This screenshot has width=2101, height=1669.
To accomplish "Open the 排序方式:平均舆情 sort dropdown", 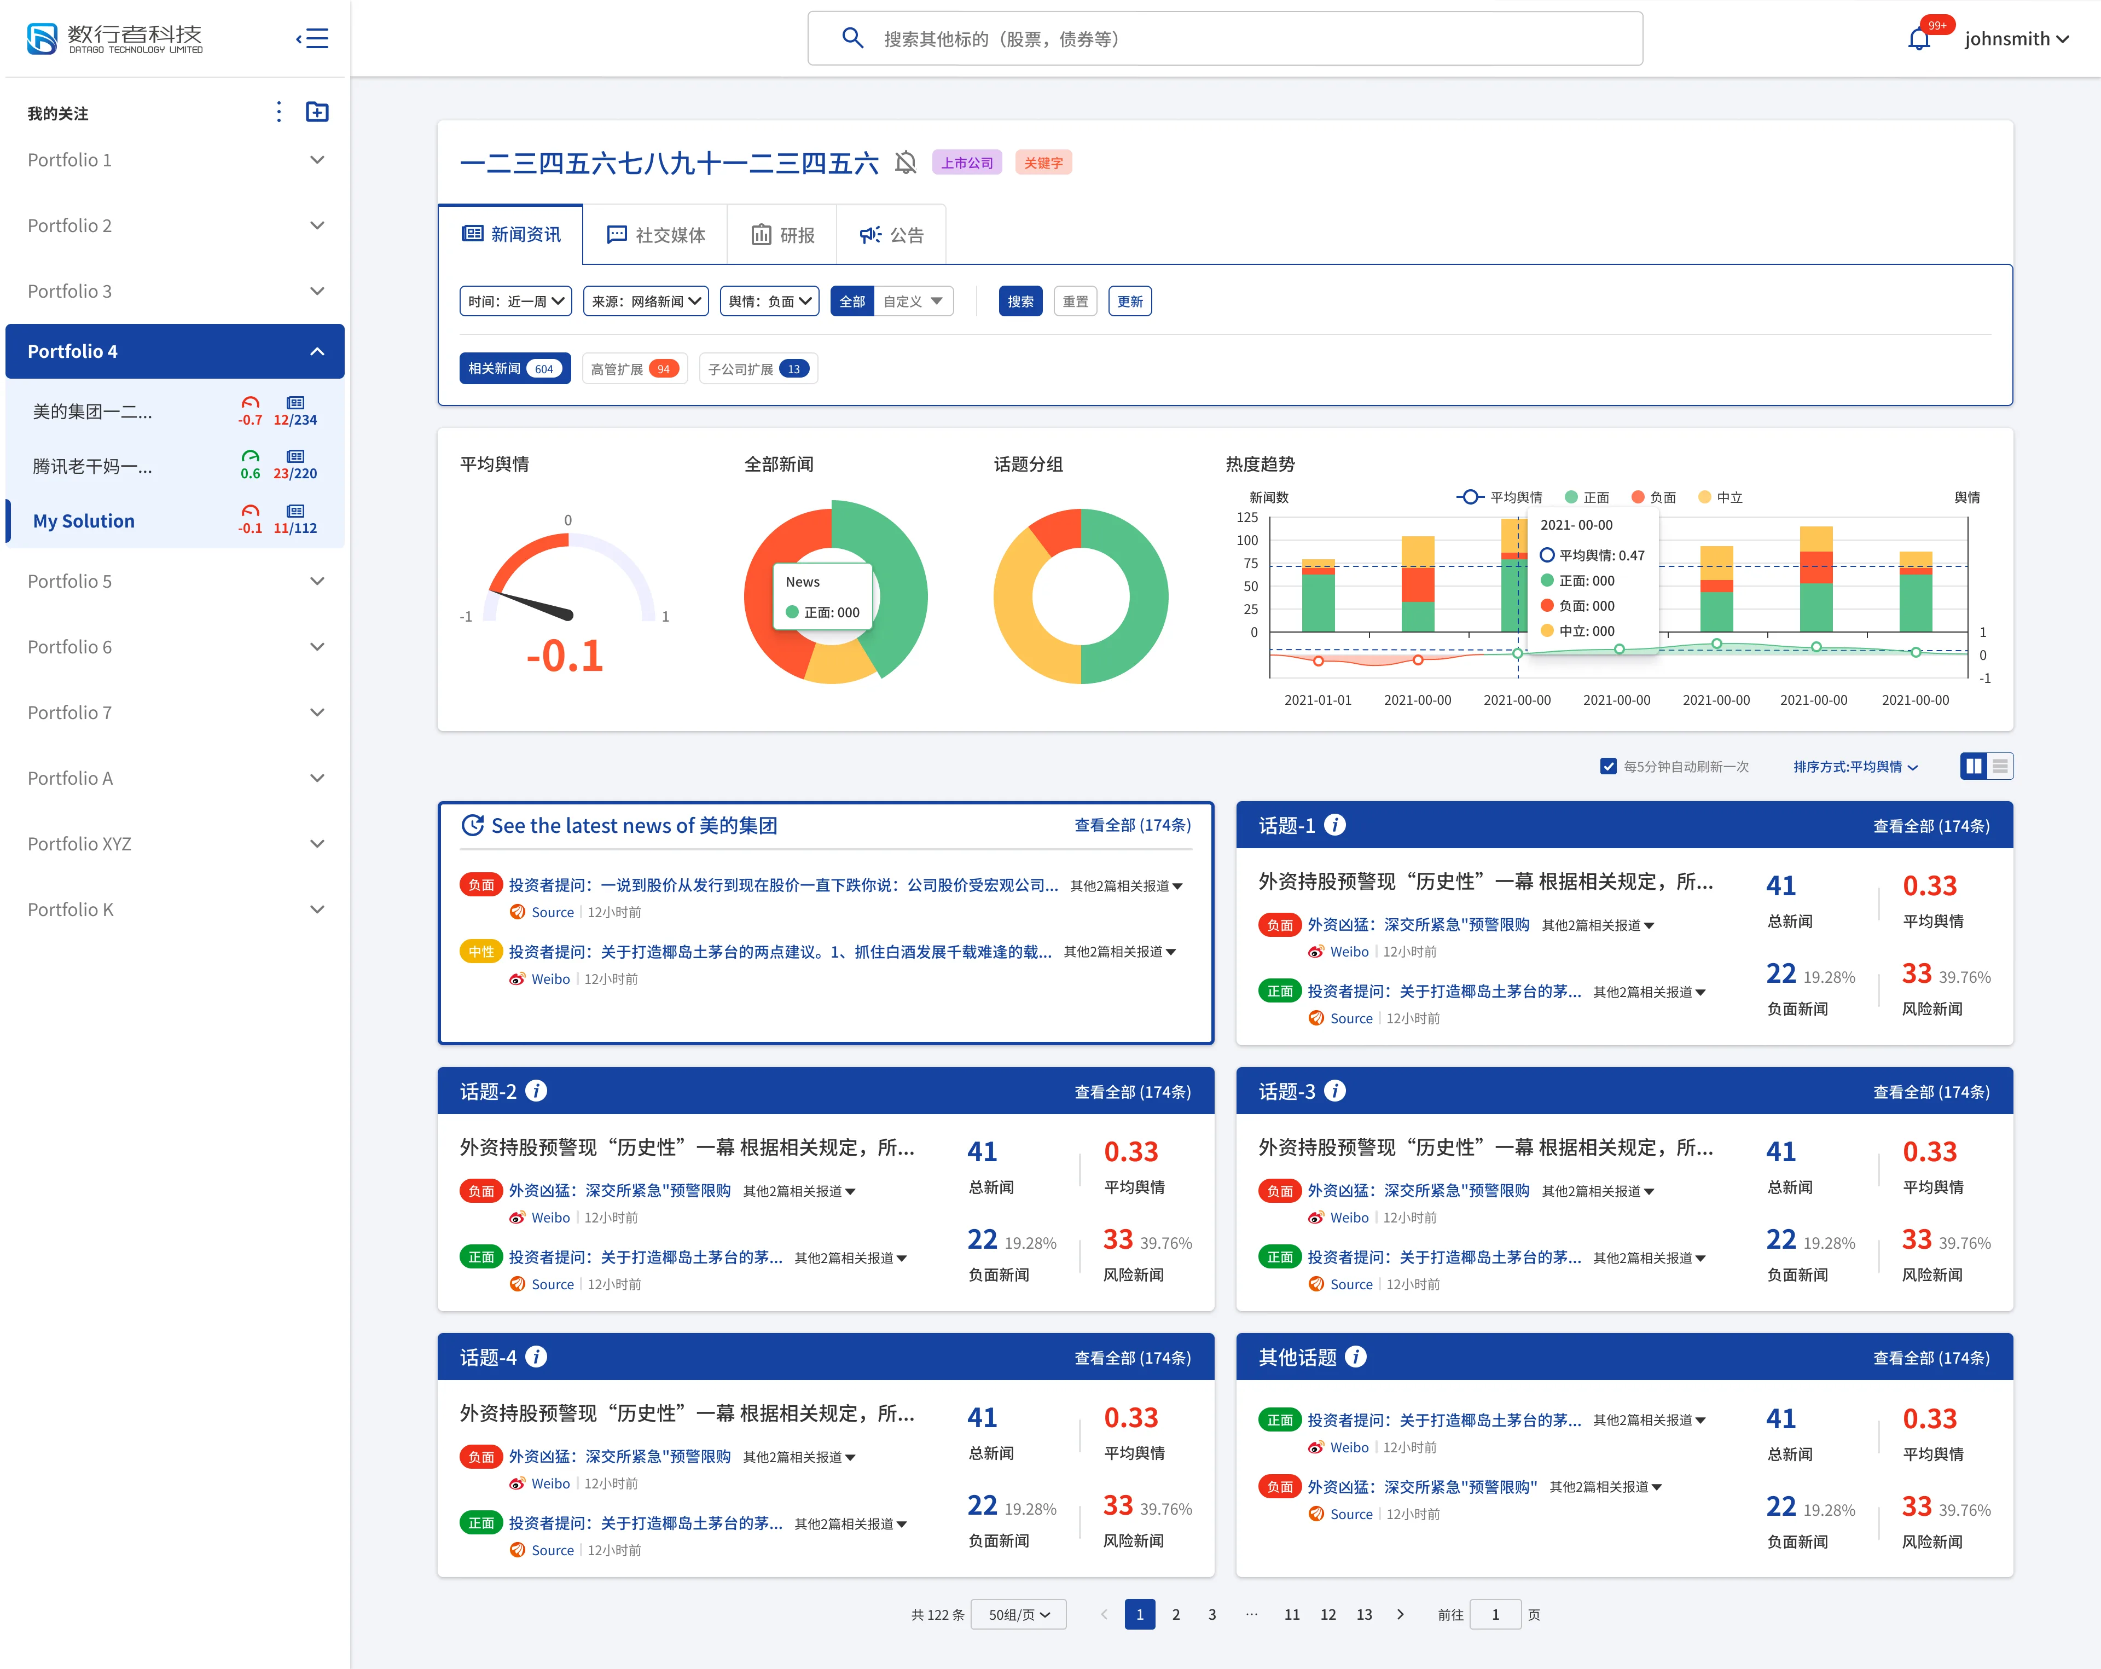I will coord(1855,767).
